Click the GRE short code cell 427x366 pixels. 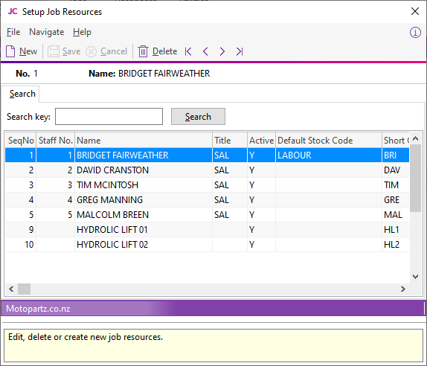396,200
